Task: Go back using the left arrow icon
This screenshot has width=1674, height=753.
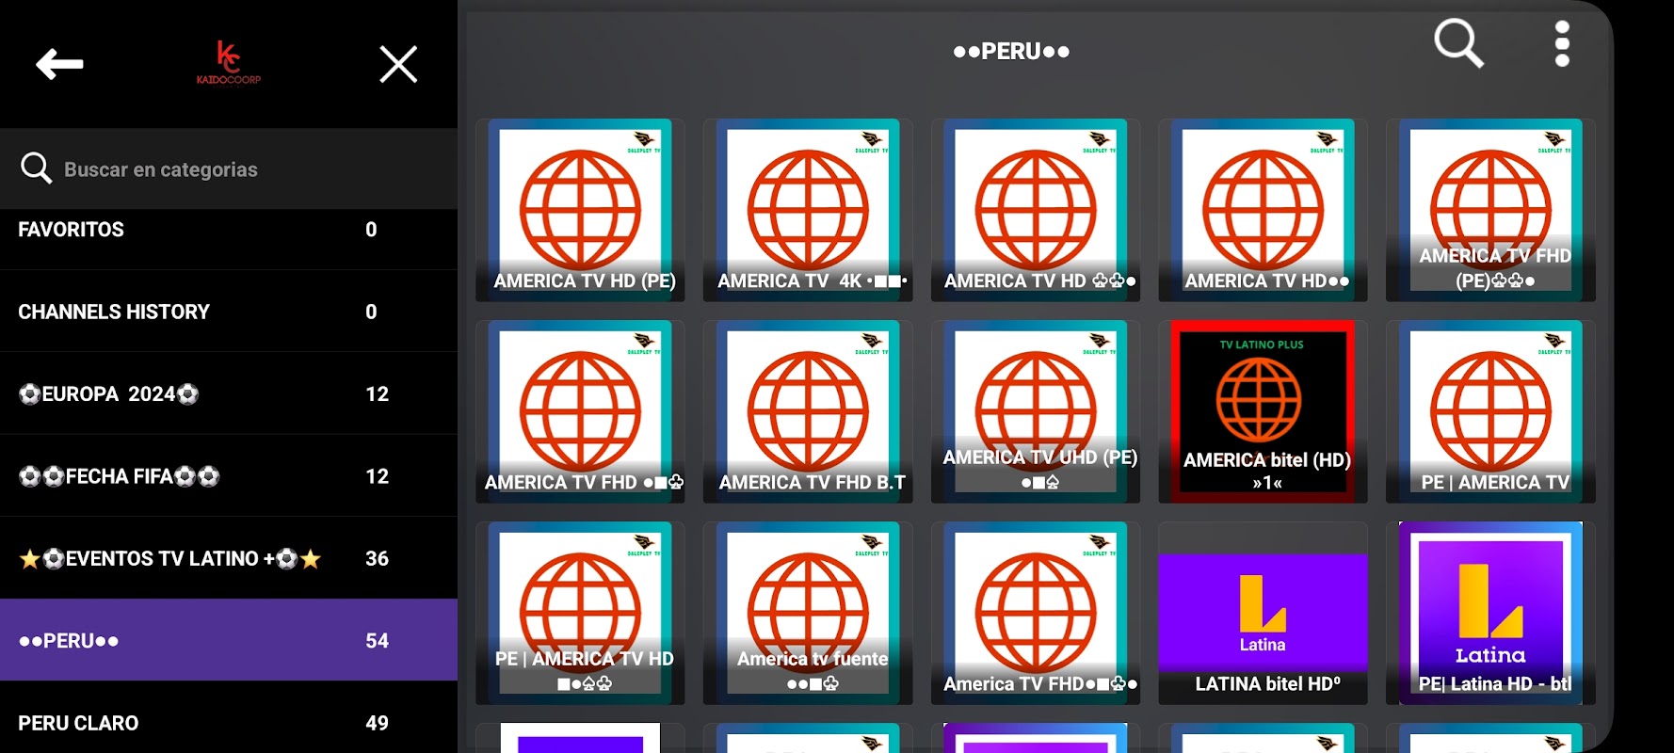Action: pos(59,64)
